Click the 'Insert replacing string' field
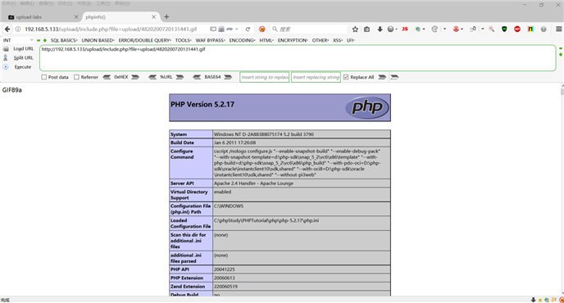Image resolution: width=564 pixels, height=303 pixels. pos(316,77)
